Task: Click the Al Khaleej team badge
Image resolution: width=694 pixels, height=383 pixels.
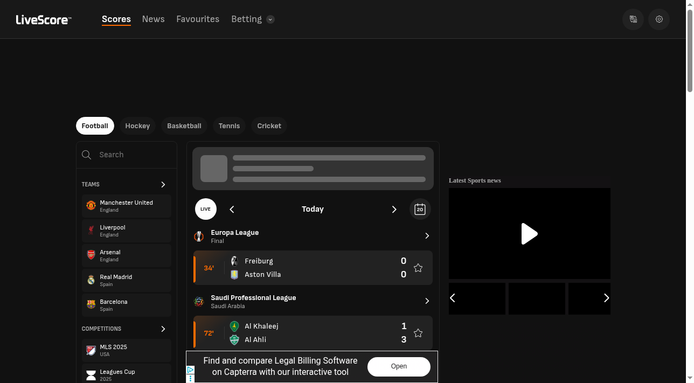Action: tap(234, 326)
